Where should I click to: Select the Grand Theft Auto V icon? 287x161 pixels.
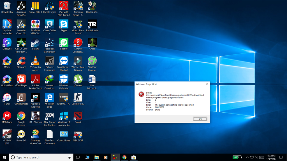point(78,27)
